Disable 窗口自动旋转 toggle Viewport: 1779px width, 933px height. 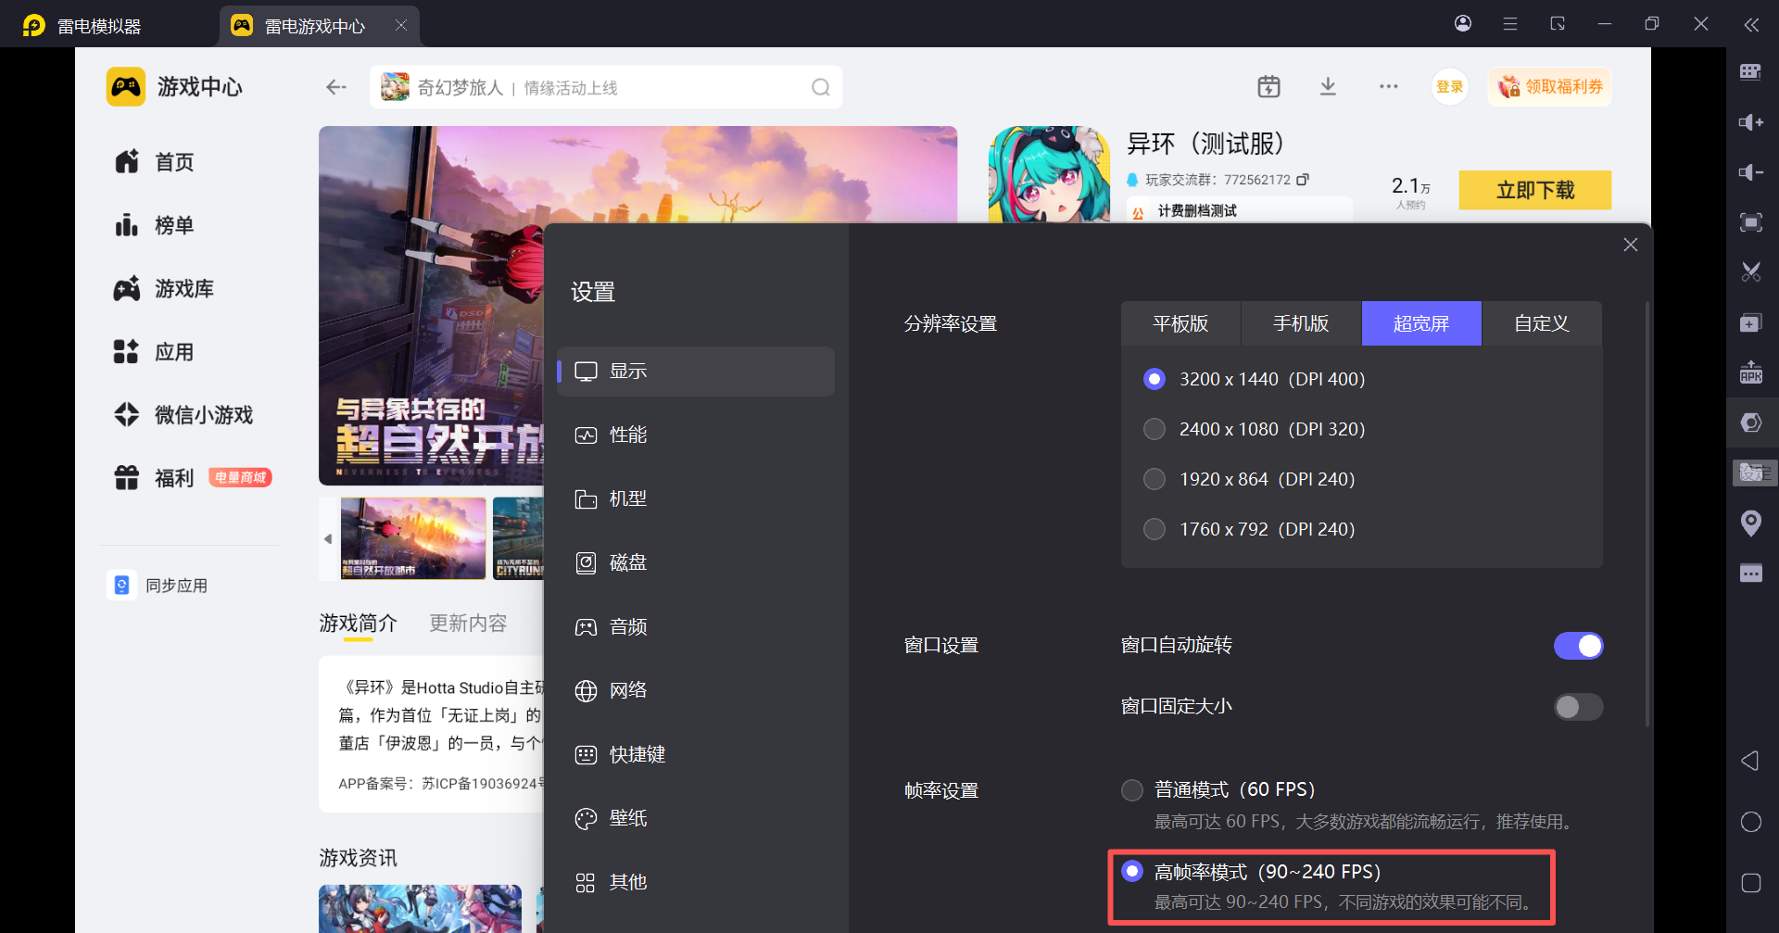point(1579,645)
